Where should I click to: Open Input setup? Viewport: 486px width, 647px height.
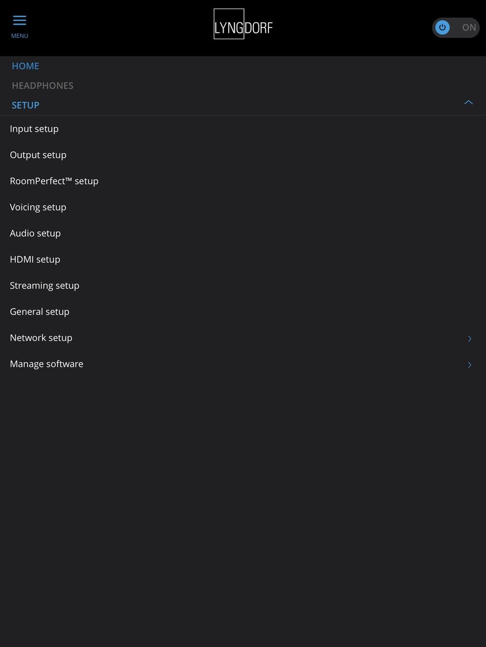click(x=34, y=128)
